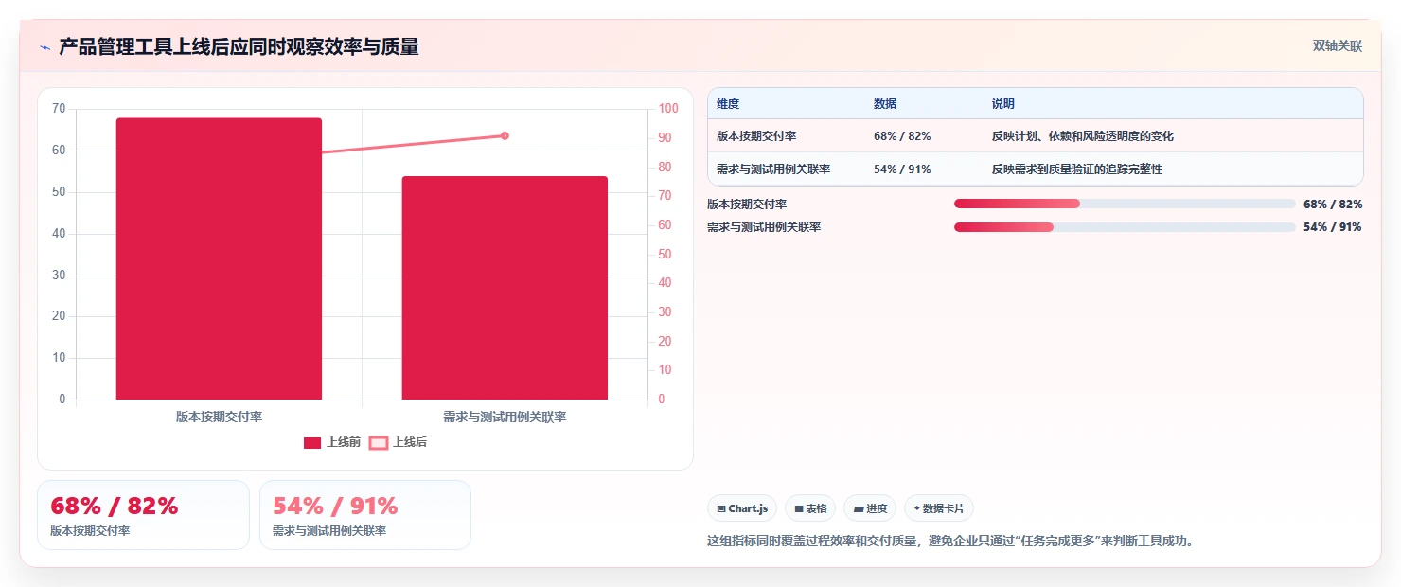Click the 54% / 91% table cell

(x=902, y=169)
